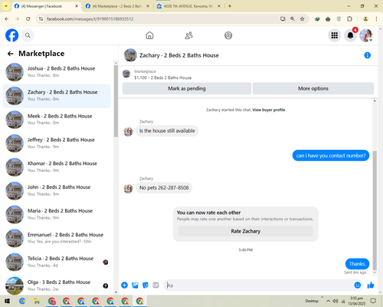Open conversation information icon for Zachary
This screenshot has width=383, height=307.
368,55
